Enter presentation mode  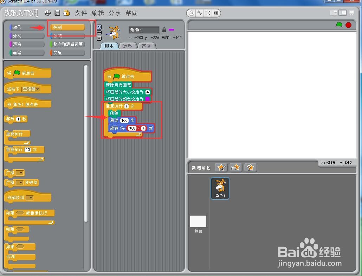click(x=351, y=13)
